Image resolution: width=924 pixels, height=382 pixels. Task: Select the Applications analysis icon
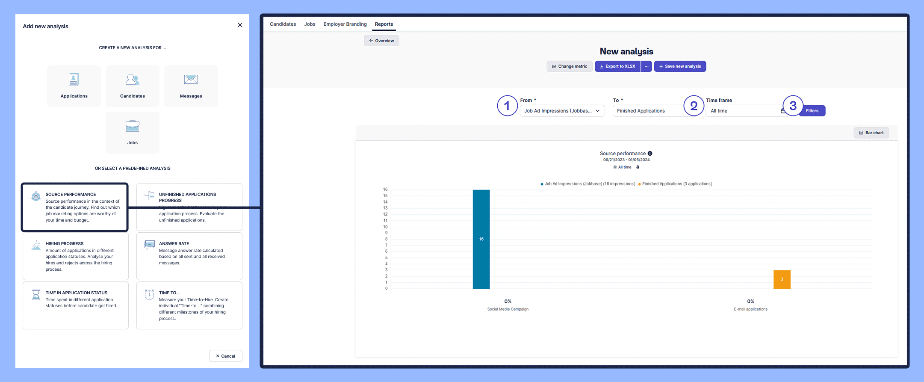[74, 80]
